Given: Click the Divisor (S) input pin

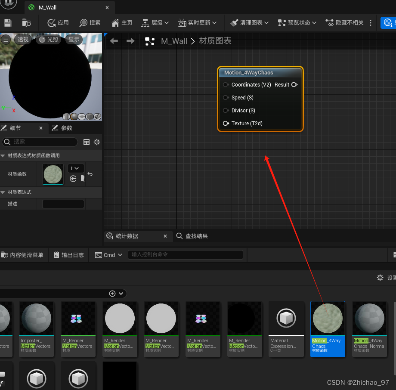Looking at the screenshot, I should pyautogui.click(x=226, y=110).
